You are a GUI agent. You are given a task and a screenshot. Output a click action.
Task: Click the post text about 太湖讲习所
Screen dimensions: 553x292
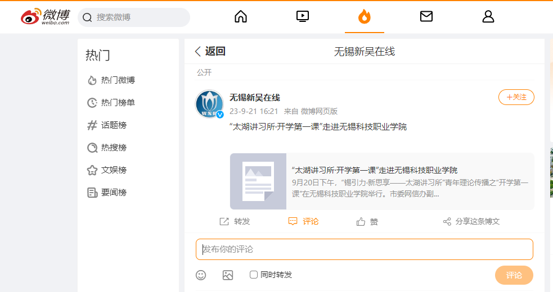pyautogui.click(x=318, y=127)
